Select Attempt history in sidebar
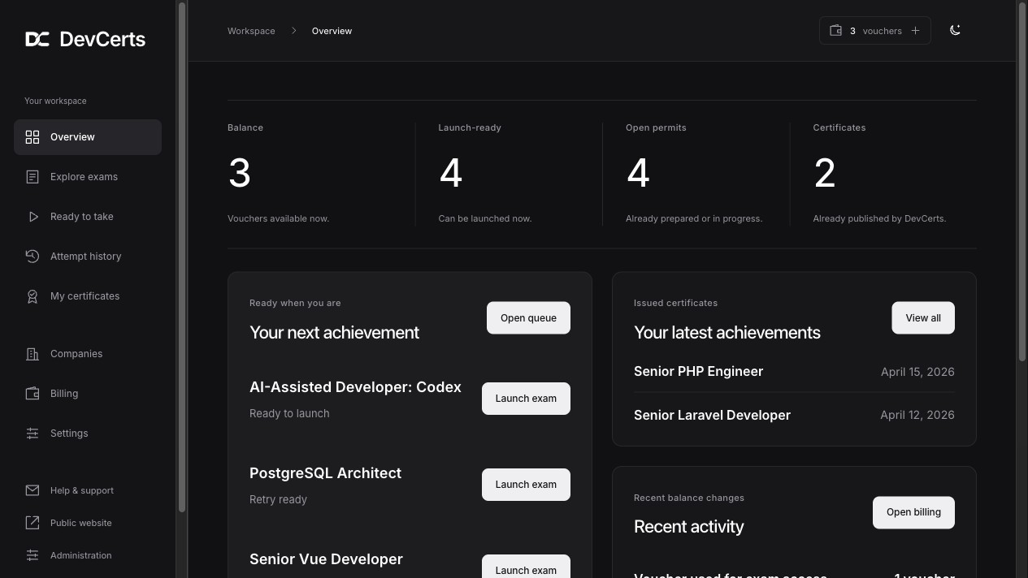Image resolution: width=1028 pixels, height=578 pixels. [88, 257]
